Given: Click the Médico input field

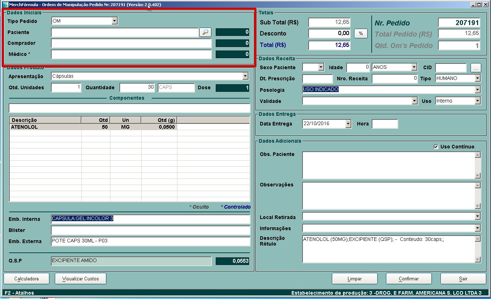Looking at the screenshot, I should coord(131,54).
